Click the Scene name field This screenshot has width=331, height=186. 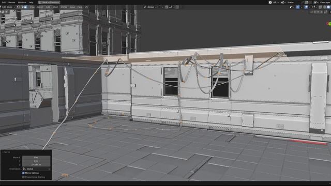pyautogui.click(x=294, y=2)
